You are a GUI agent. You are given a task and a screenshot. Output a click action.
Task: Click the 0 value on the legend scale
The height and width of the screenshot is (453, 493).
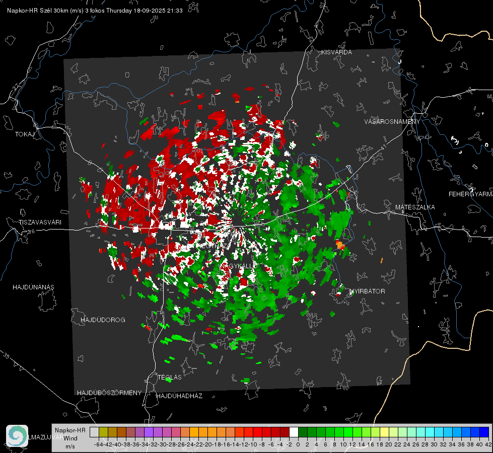pos(298,445)
